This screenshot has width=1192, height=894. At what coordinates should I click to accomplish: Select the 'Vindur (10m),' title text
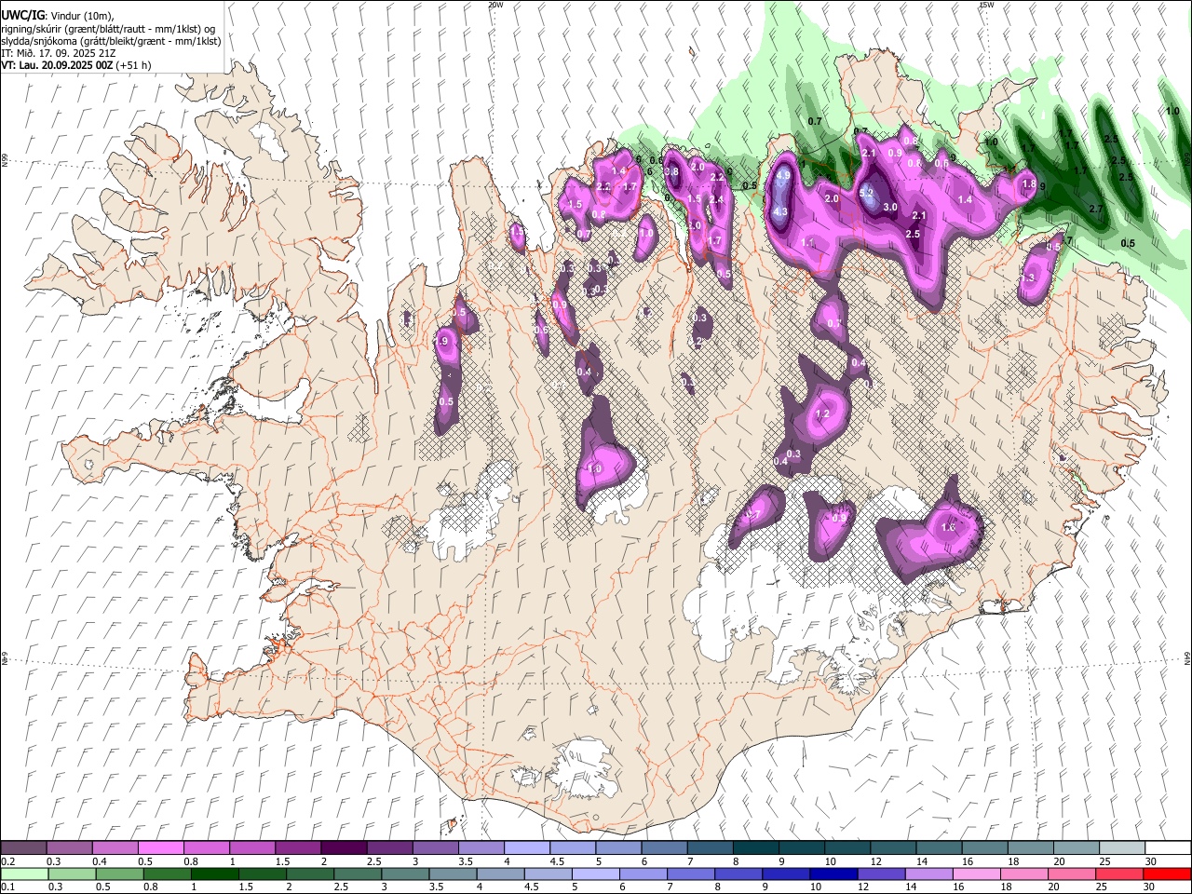click(81, 15)
